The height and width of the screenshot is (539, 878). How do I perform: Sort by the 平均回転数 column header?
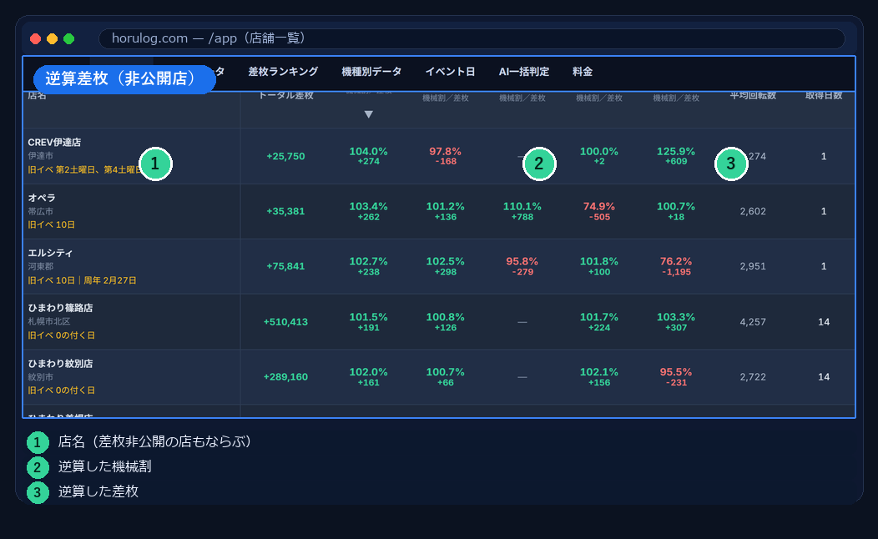[753, 96]
